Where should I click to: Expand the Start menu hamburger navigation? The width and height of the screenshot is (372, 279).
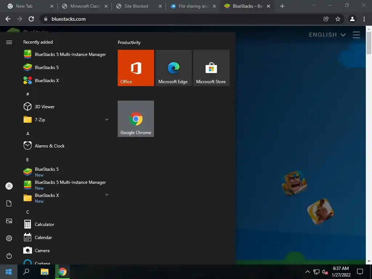point(9,42)
